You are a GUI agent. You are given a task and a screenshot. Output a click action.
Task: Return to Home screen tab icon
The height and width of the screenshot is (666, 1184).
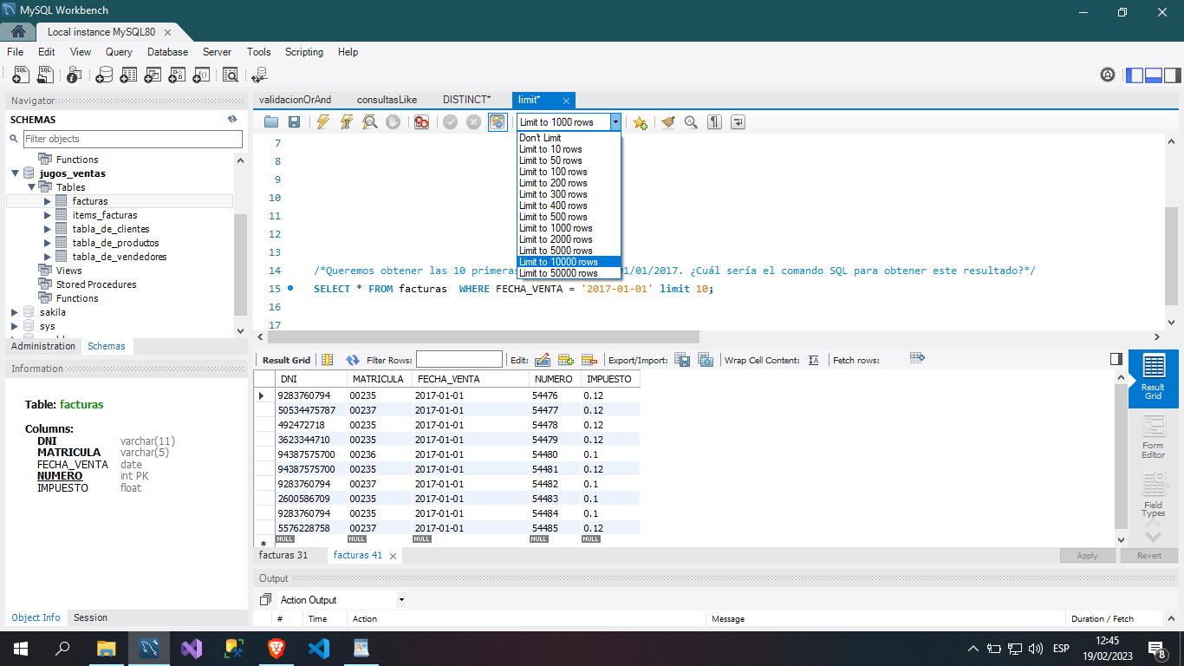17,31
